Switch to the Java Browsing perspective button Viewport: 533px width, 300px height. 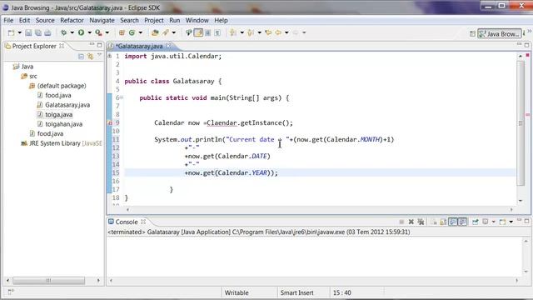(x=499, y=33)
